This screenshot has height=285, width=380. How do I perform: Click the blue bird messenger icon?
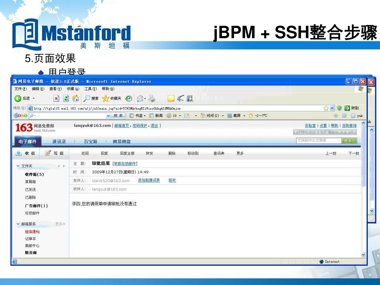pos(181,98)
